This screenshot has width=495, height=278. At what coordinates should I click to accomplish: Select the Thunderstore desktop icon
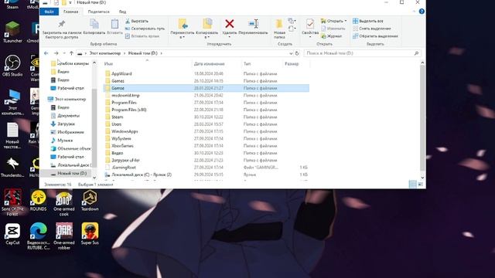coord(12,167)
